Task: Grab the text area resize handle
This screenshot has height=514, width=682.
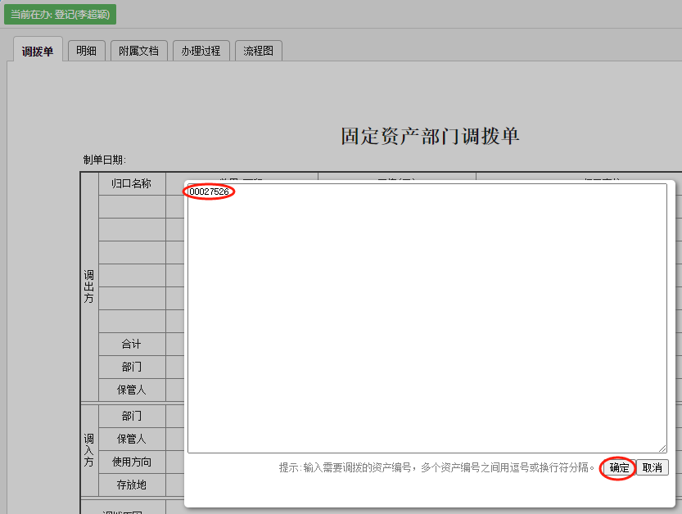Action: click(662, 449)
